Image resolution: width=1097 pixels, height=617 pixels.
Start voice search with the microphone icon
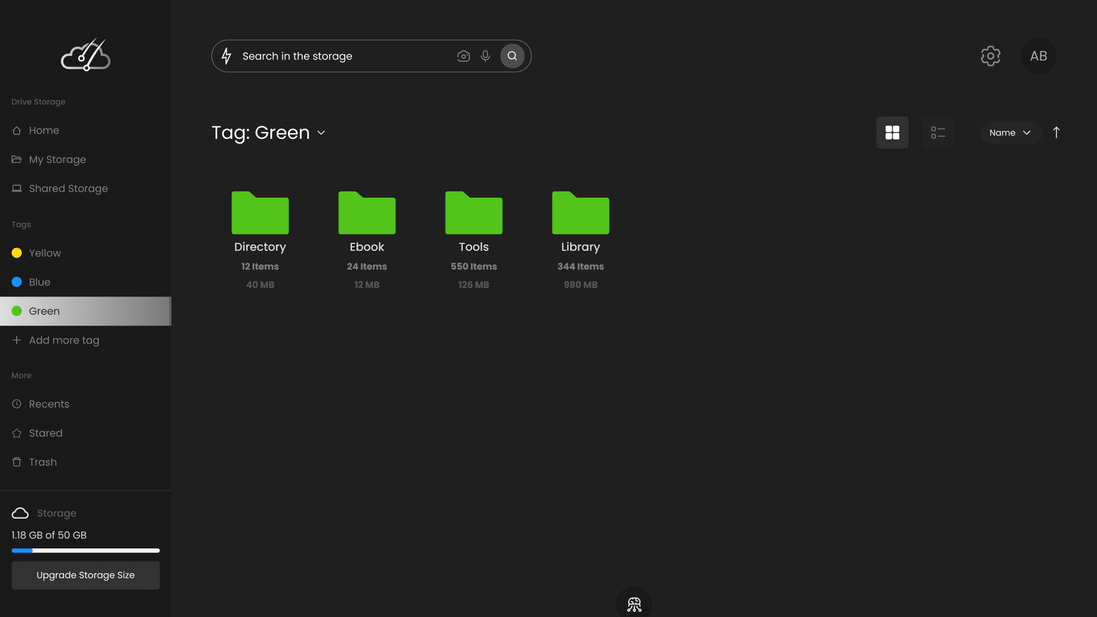click(485, 56)
